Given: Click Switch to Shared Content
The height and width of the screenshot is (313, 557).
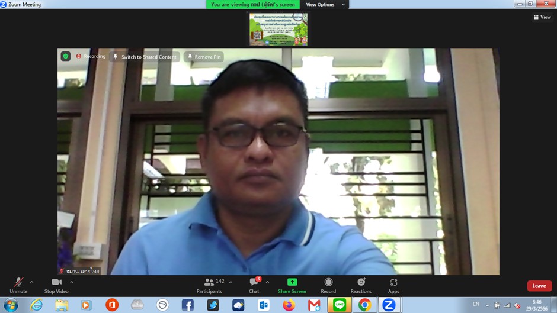Looking at the screenshot, I should pyautogui.click(x=145, y=57).
